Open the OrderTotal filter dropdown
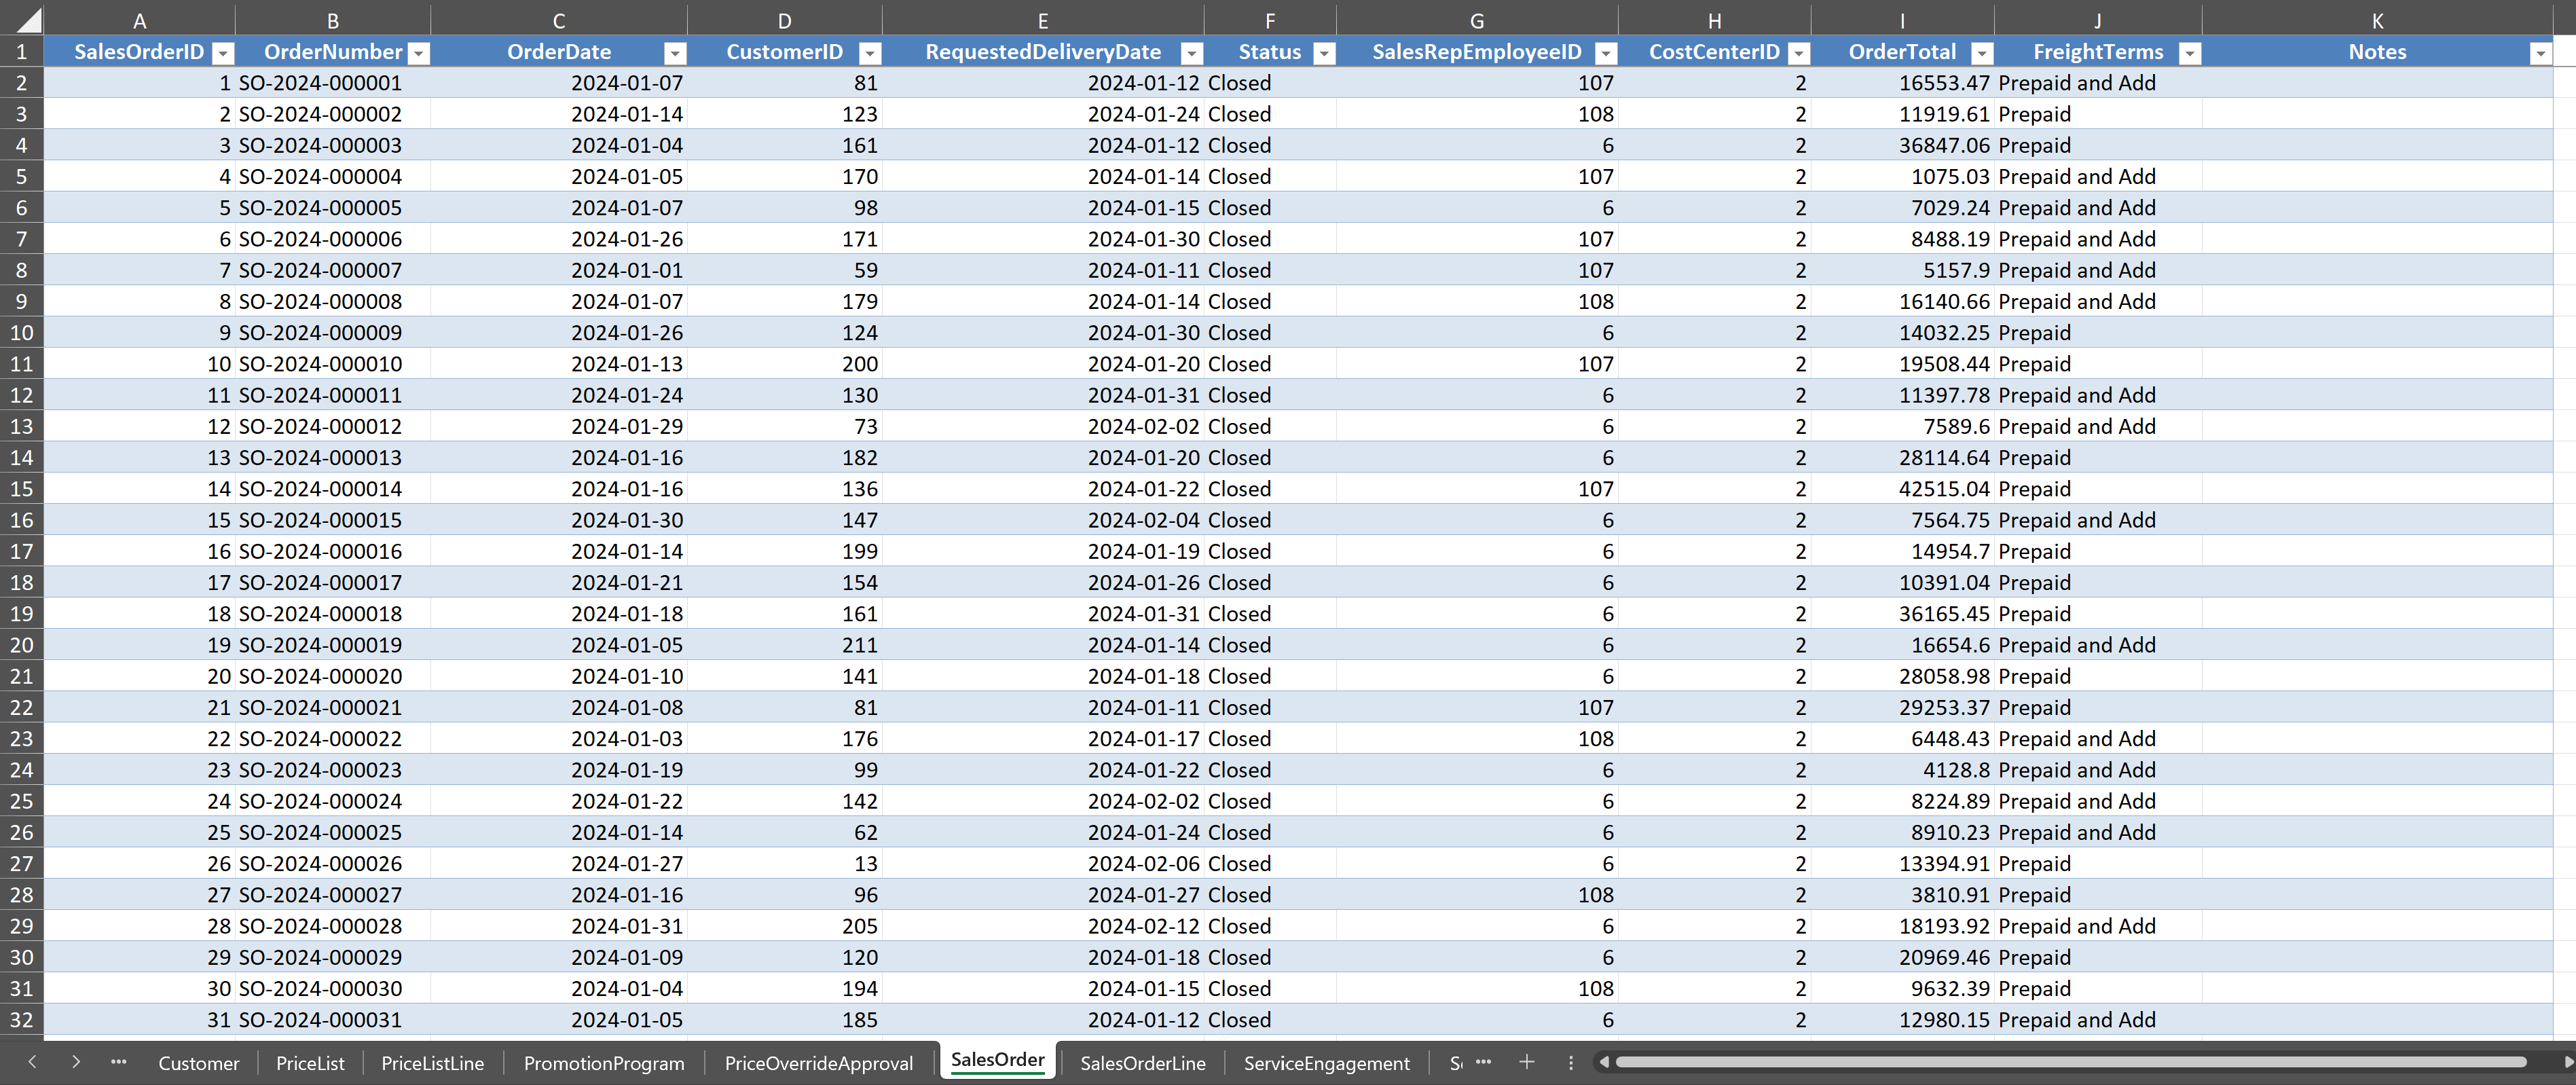This screenshot has width=2576, height=1085. 1982,53
